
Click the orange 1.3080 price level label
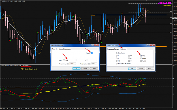coord(93,16)
